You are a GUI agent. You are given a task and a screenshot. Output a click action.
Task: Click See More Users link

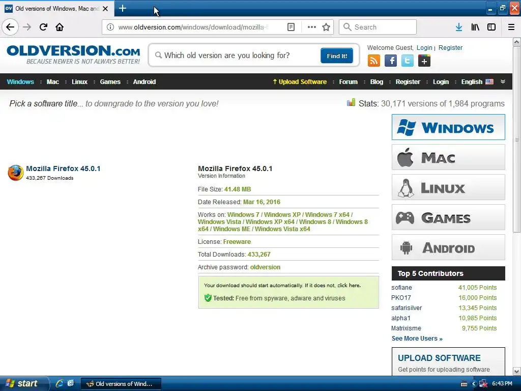click(417, 339)
